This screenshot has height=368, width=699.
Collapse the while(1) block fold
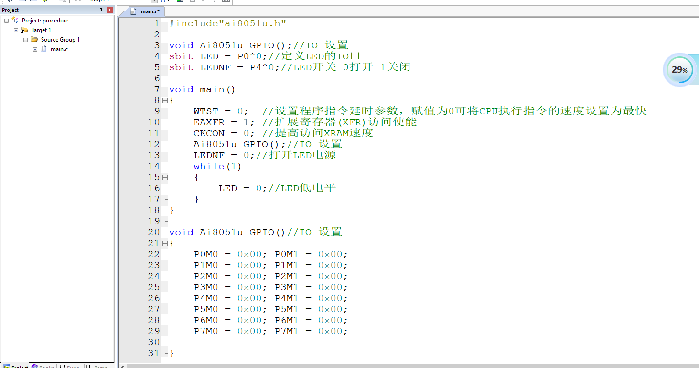tap(165, 177)
